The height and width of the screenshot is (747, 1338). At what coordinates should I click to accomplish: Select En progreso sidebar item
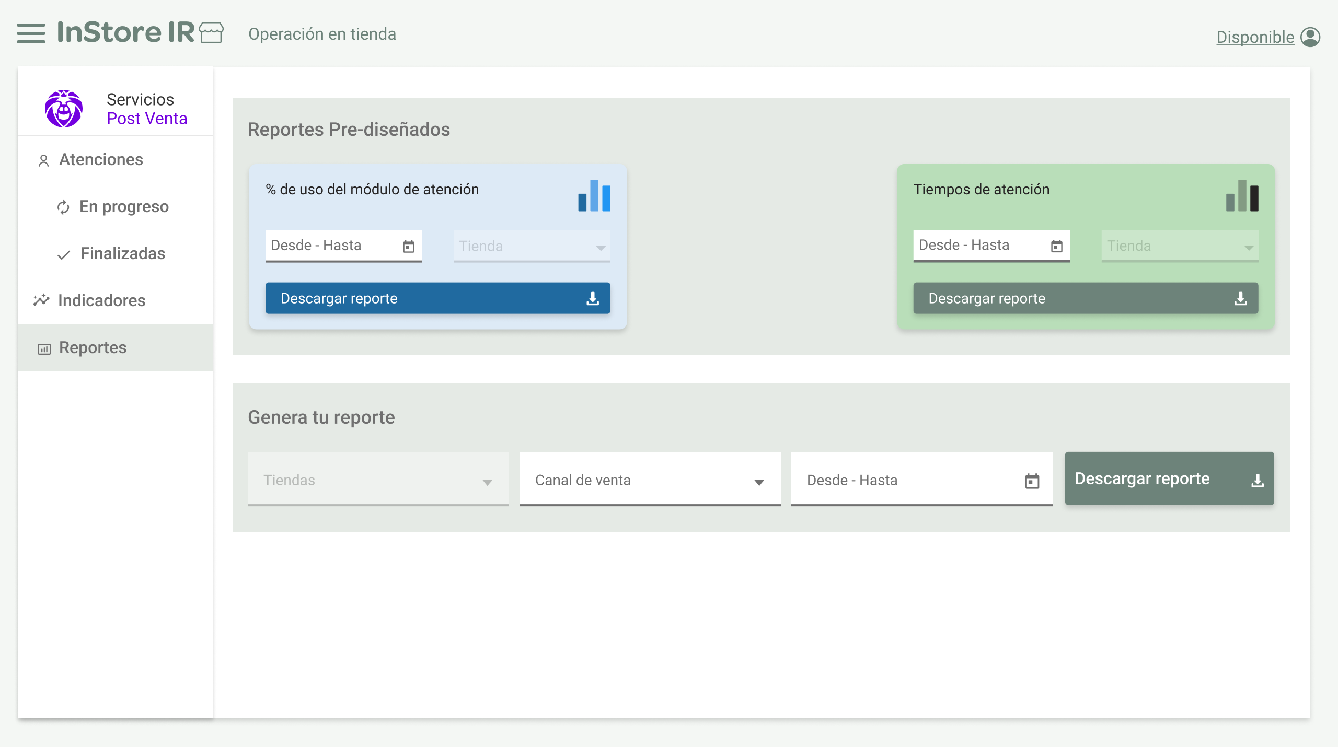124,207
